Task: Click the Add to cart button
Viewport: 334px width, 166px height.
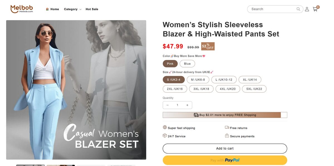Action: click(225, 149)
